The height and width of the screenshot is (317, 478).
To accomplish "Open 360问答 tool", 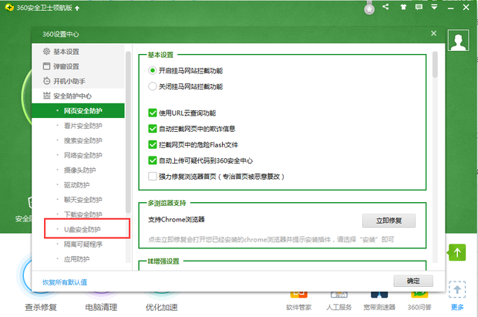I will (x=419, y=307).
